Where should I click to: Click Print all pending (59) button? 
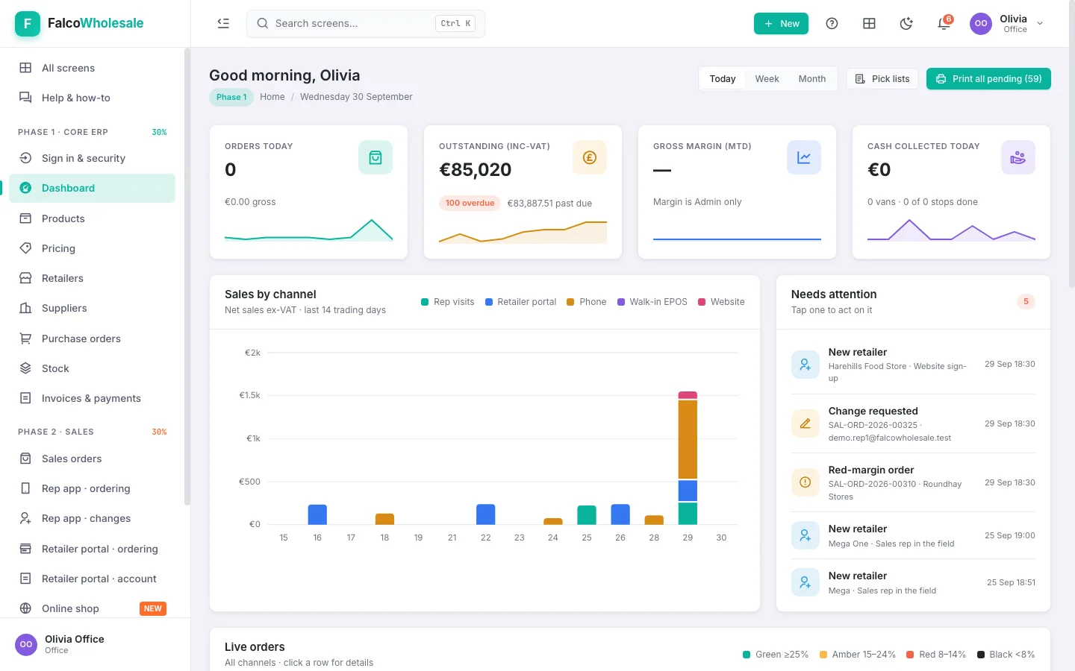pos(988,79)
